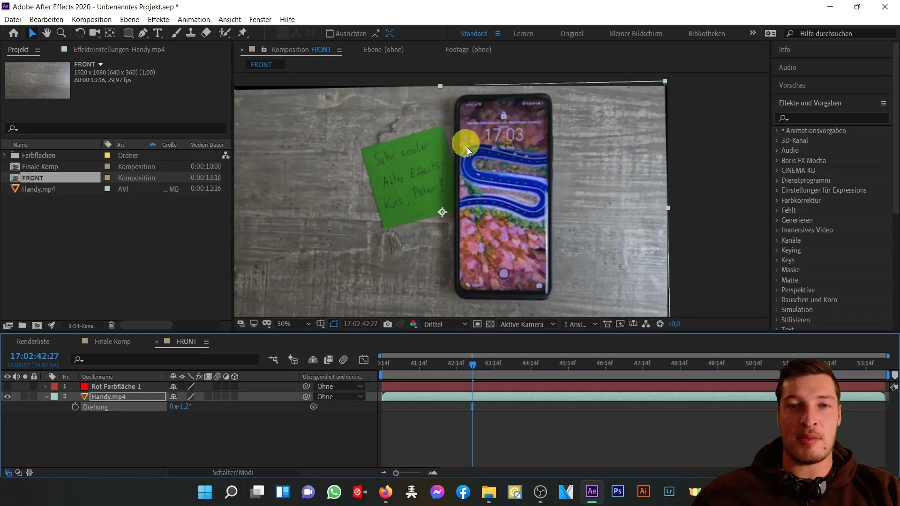Open parent dropdown for Rot Farbfläche 1

[340, 387]
